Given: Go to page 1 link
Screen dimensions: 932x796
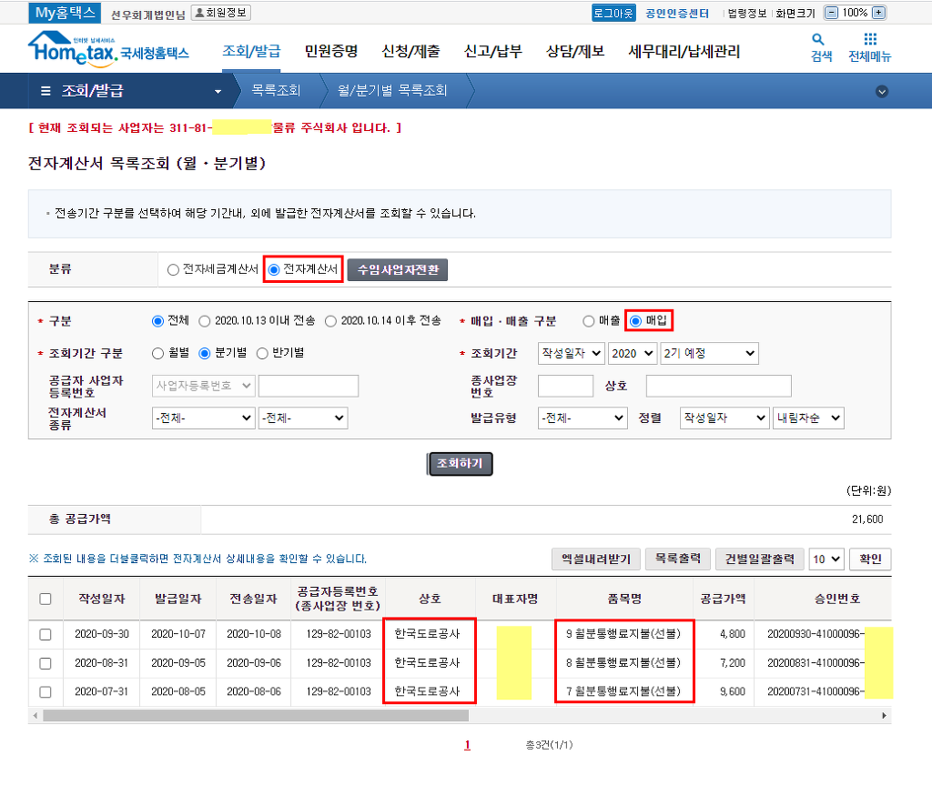Looking at the screenshot, I should click(467, 745).
